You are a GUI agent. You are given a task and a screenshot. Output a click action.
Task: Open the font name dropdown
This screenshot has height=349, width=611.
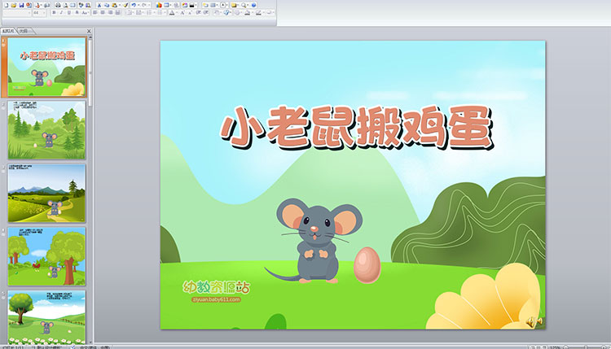(x=29, y=13)
